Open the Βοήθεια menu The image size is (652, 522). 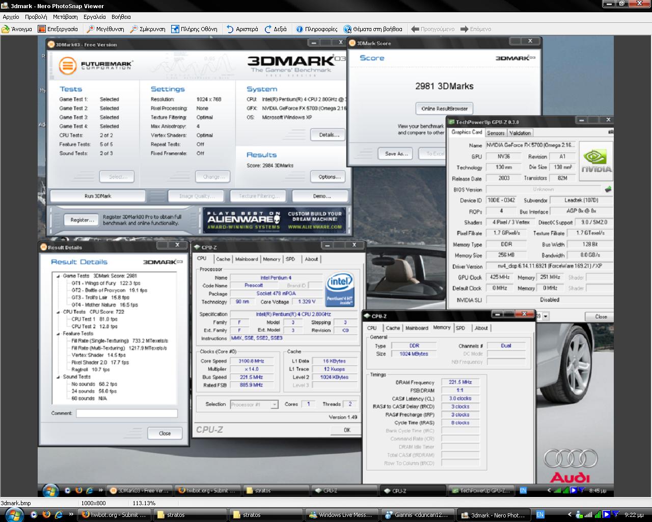tap(121, 17)
